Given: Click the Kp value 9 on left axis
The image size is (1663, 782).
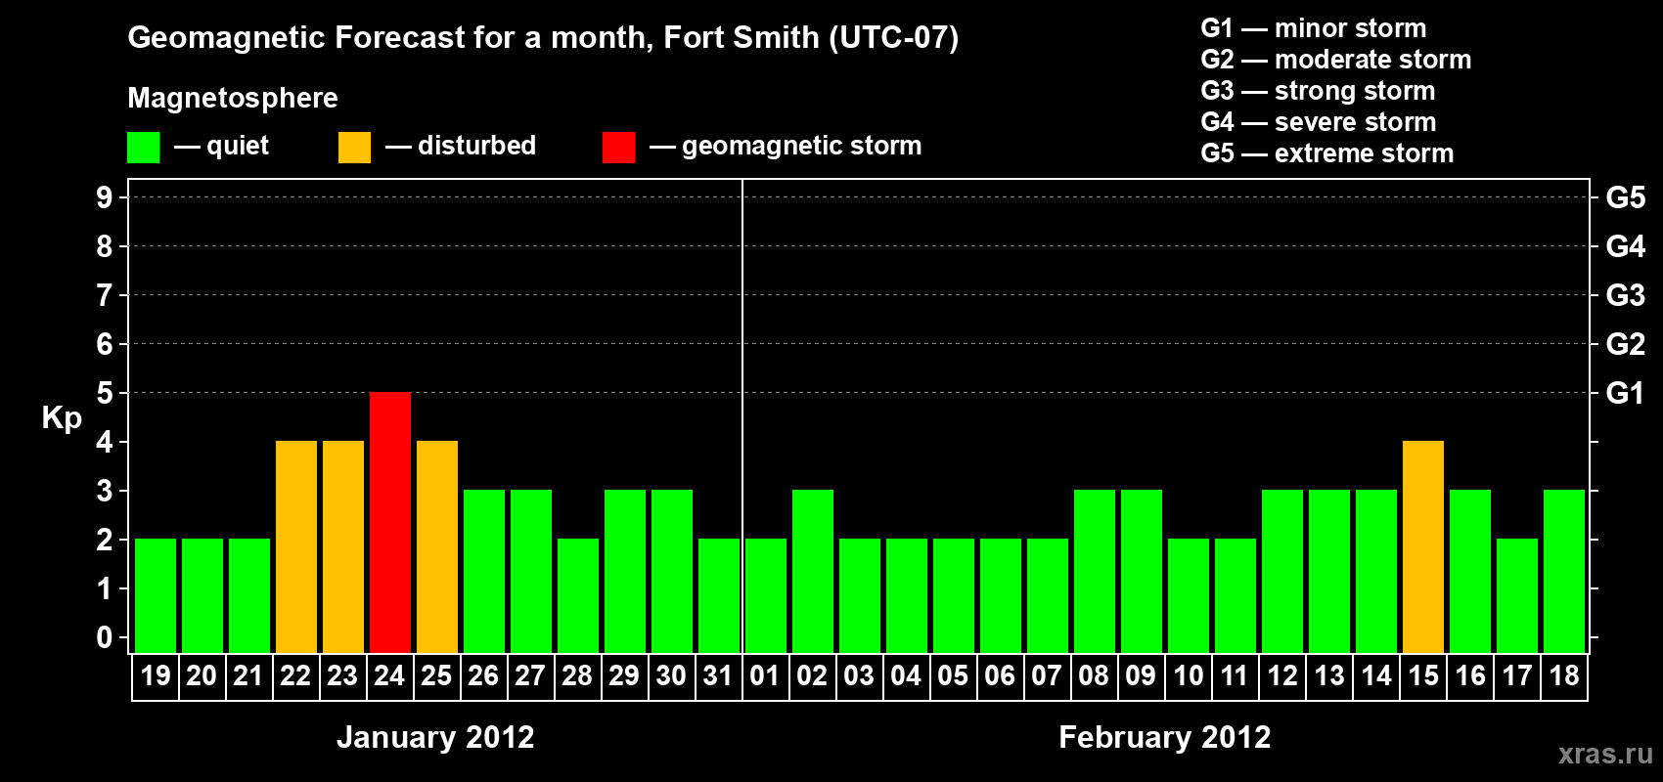Looking at the screenshot, I should click(105, 197).
